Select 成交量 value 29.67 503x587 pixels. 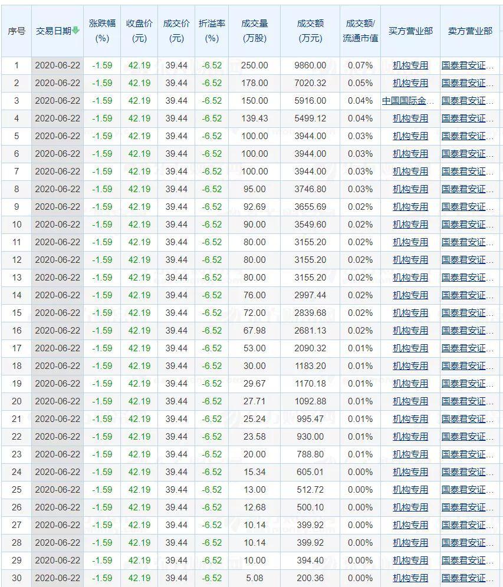click(254, 384)
